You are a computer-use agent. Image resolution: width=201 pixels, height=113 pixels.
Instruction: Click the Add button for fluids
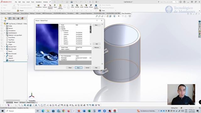pyautogui.click(x=96, y=44)
